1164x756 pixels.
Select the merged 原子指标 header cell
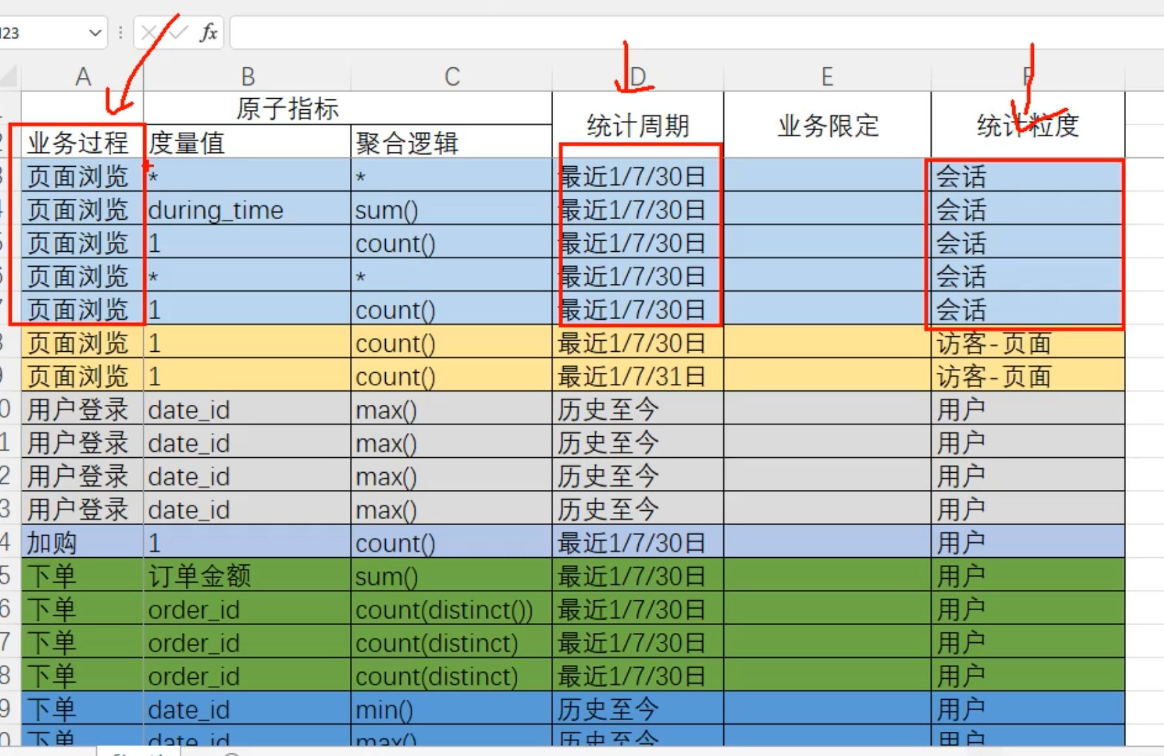click(x=286, y=108)
